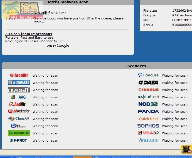Click the CP Secure scanner logo
The height and width of the screenshot is (158, 192).
click(x=18, y=126)
